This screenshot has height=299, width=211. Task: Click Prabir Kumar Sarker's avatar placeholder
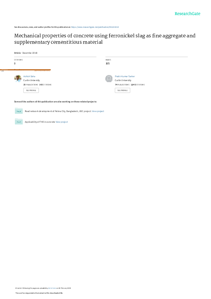coord(109,79)
